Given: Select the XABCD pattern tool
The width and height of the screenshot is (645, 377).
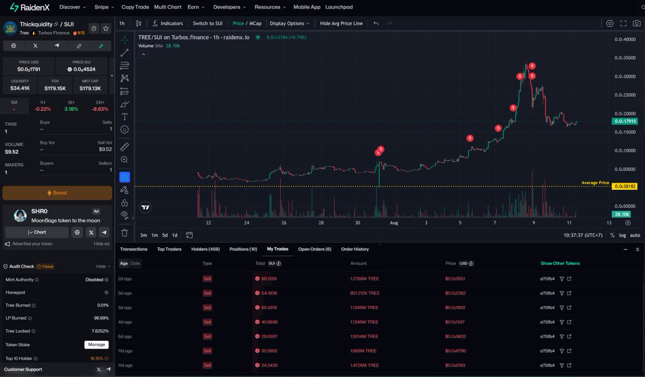Looking at the screenshot, I should 124,78.
